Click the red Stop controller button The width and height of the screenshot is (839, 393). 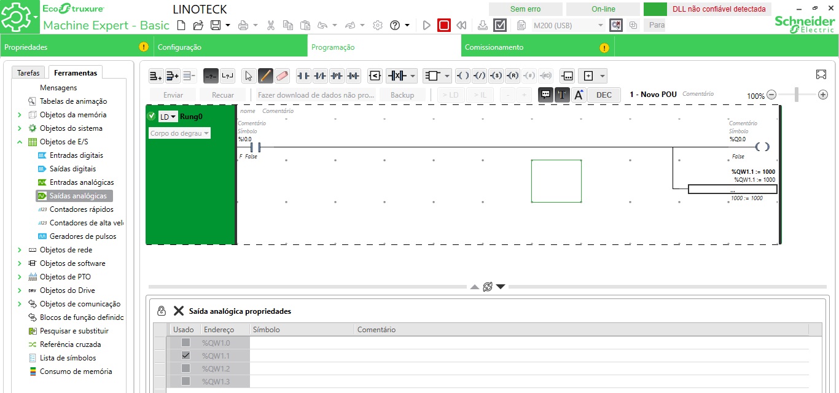(x=444, y=25)
